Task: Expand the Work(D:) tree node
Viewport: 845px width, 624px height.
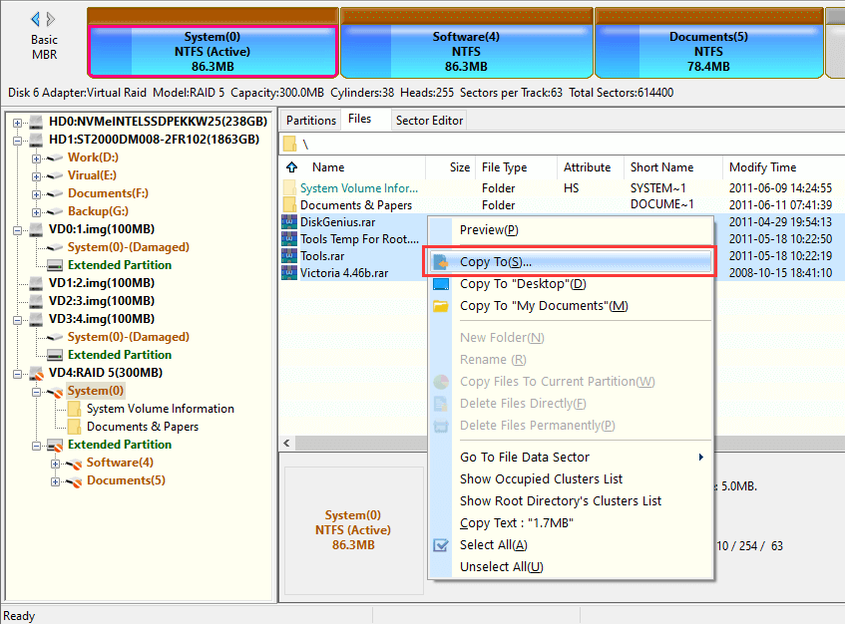Action: (36, 157)
